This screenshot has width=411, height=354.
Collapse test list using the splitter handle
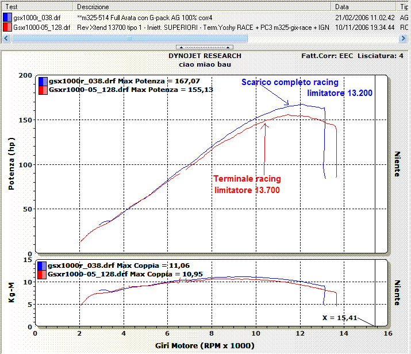(x=206, y=47)
